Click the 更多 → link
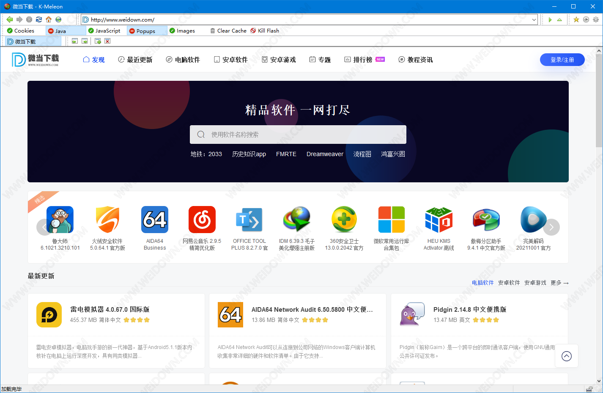603x393 pixels. click(559, 283)
